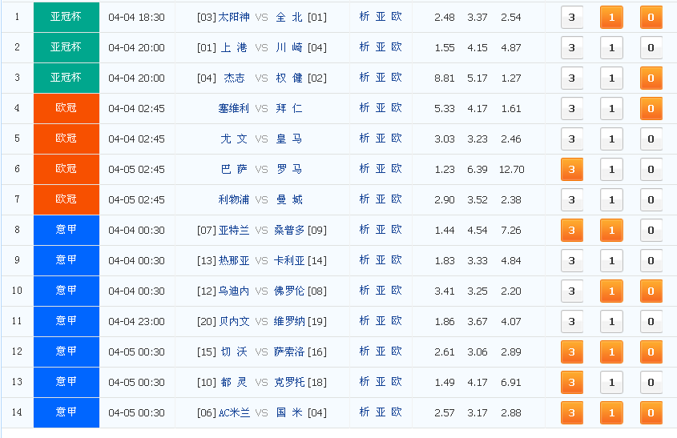Open team page for AC米兰

point(234,413)
